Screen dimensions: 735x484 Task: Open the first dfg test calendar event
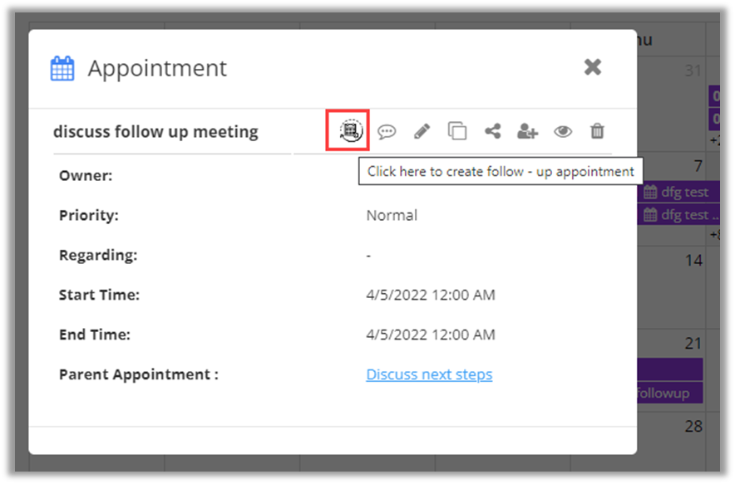click(676, 193)
